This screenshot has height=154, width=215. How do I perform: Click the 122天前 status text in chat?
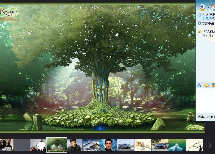(209, 31)
